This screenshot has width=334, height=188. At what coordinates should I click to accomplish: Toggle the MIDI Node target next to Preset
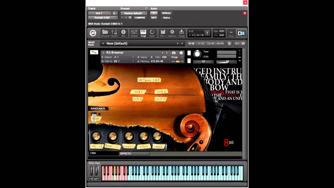point(146,9)
